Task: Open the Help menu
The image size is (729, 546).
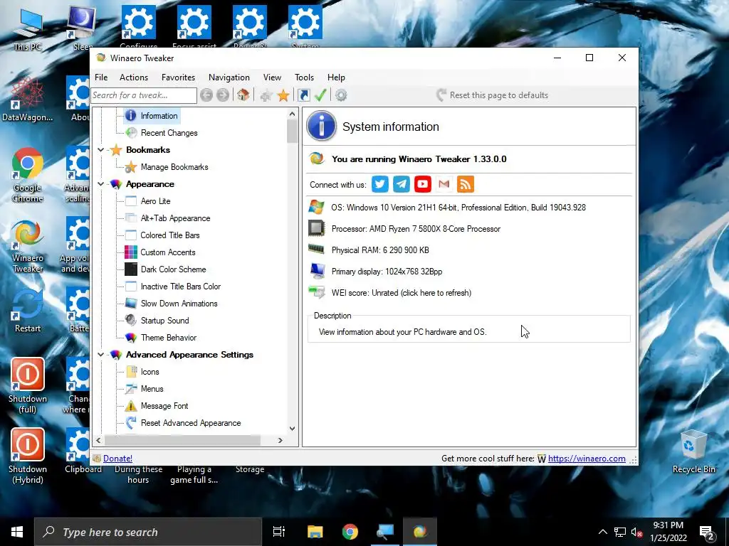Action: click(336, 77)
